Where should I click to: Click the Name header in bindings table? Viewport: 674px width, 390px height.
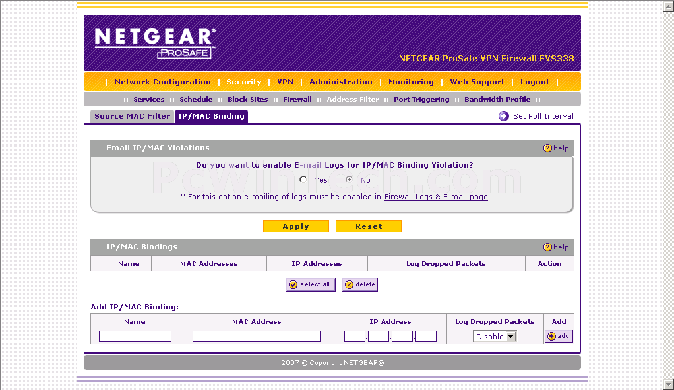pos(129,263)
